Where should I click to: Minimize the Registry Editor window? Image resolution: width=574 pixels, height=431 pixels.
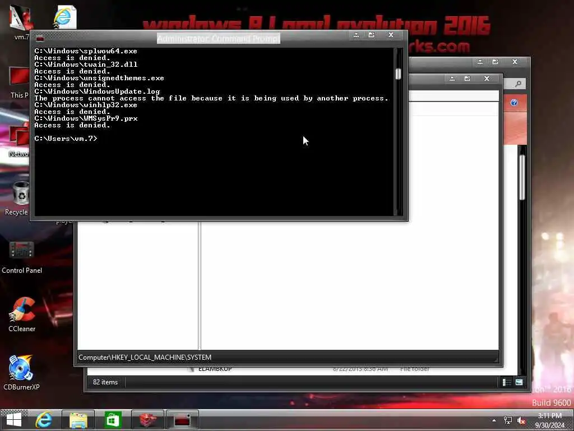click(452, 79)
